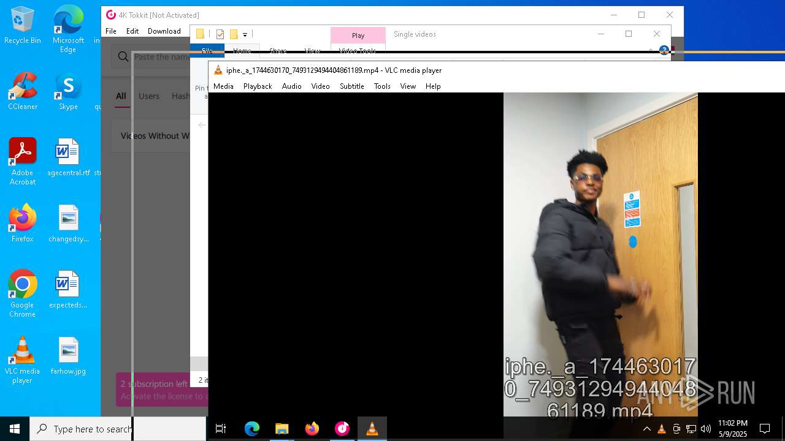This screenshot has width=785, height=441.
Task: Click the '2 subscription left' banner in 4K Tokkit
Action: pyautogui.click(x=163, y=390)
